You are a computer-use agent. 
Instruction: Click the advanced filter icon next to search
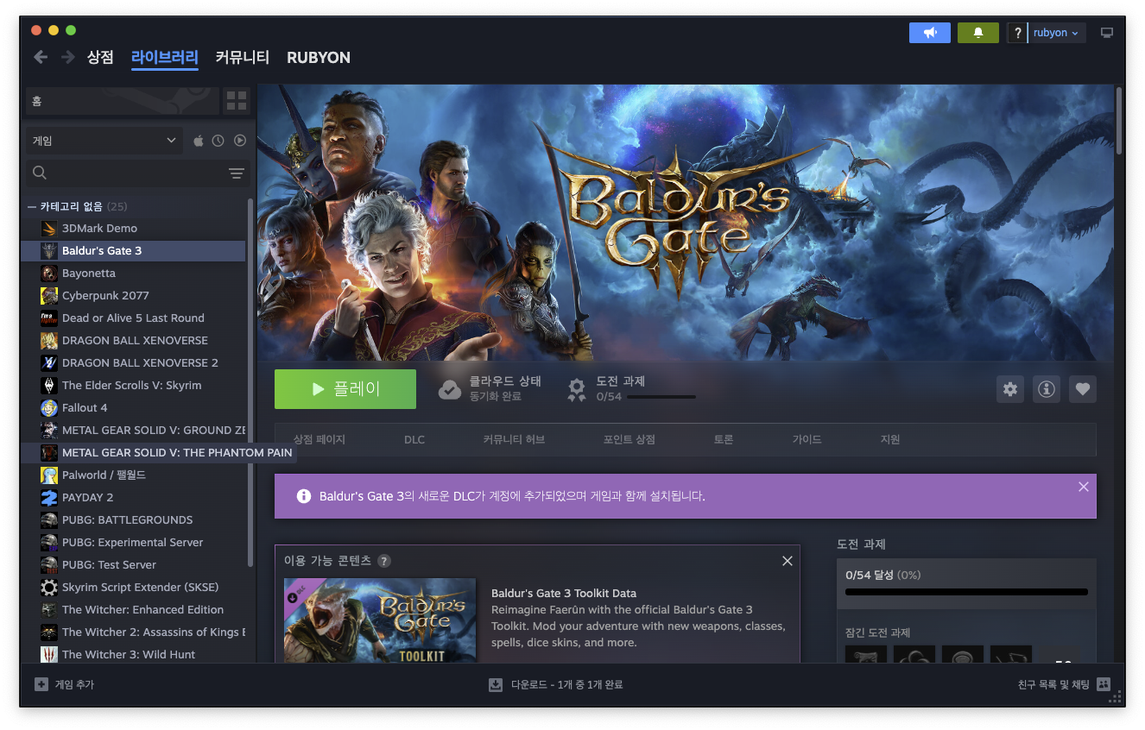236,173
